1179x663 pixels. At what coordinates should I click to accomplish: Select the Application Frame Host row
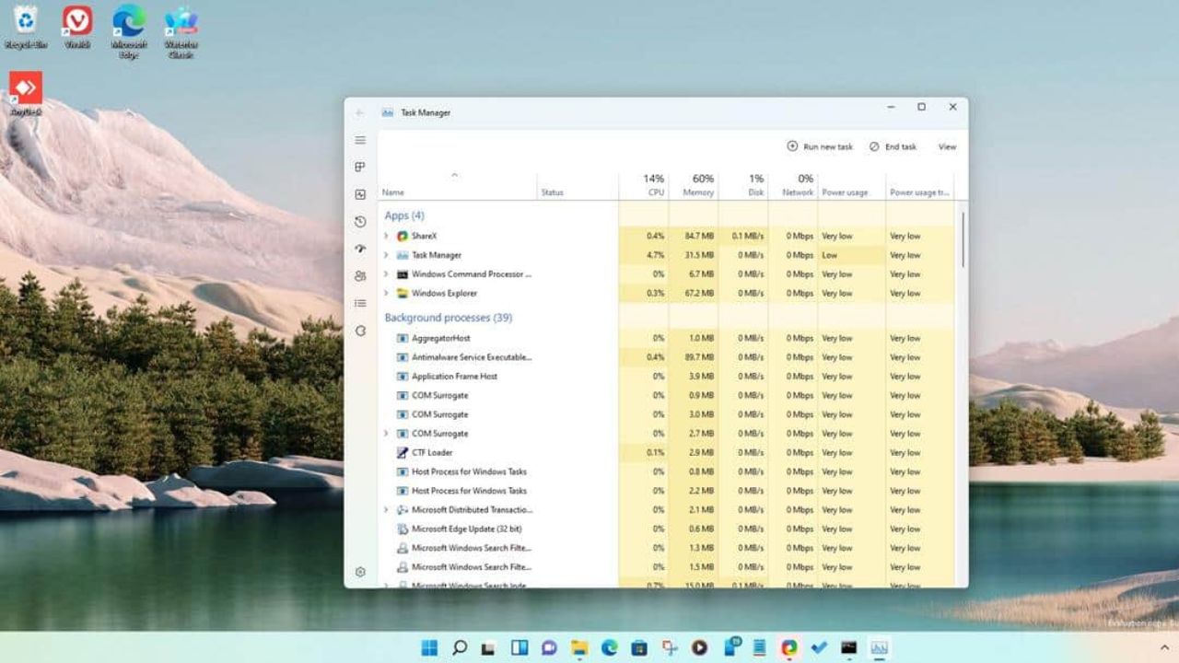pos(666,376)
